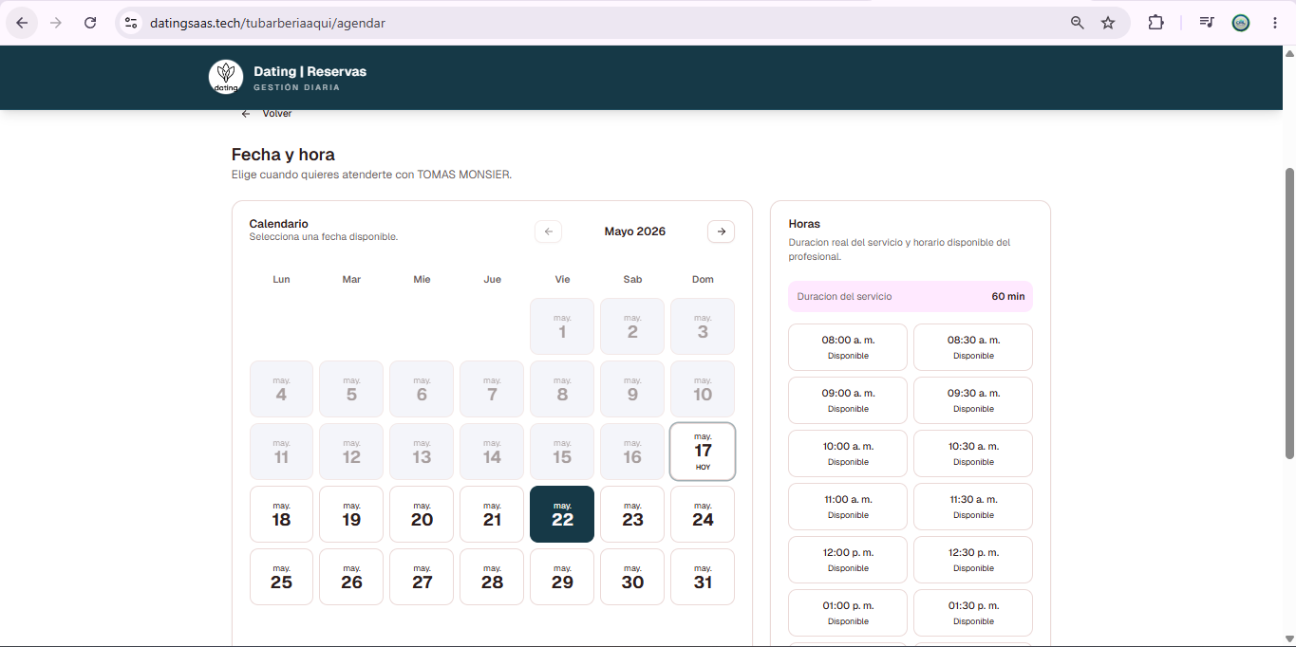Click the Dating logo in header
1296x647 pixels.
(226, 77)
